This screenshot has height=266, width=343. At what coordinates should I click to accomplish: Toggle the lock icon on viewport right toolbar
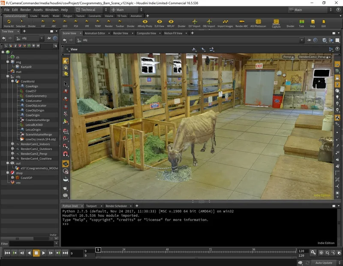(337, 78)
